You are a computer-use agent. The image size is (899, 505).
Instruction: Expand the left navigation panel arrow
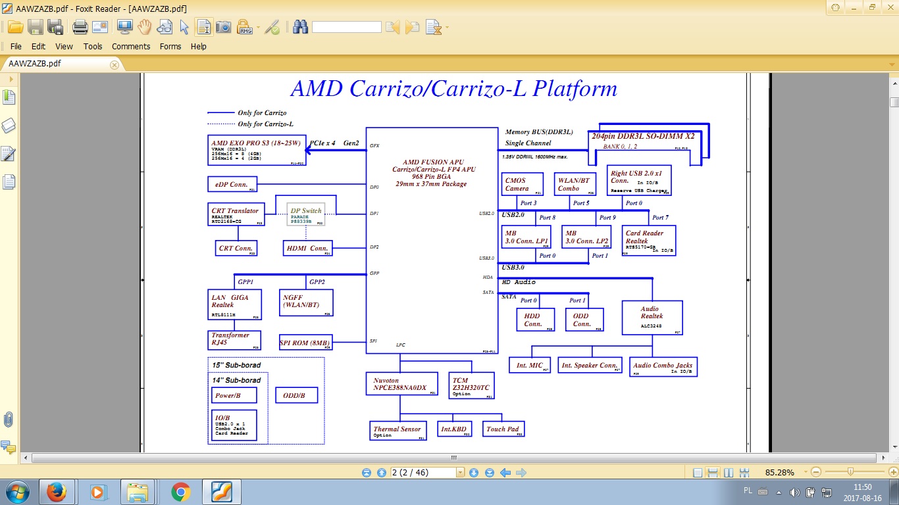pyautogui.click(x=11, y=79)
